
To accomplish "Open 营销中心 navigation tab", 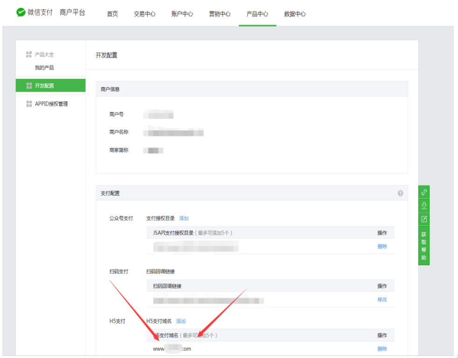I will [220, 14].
